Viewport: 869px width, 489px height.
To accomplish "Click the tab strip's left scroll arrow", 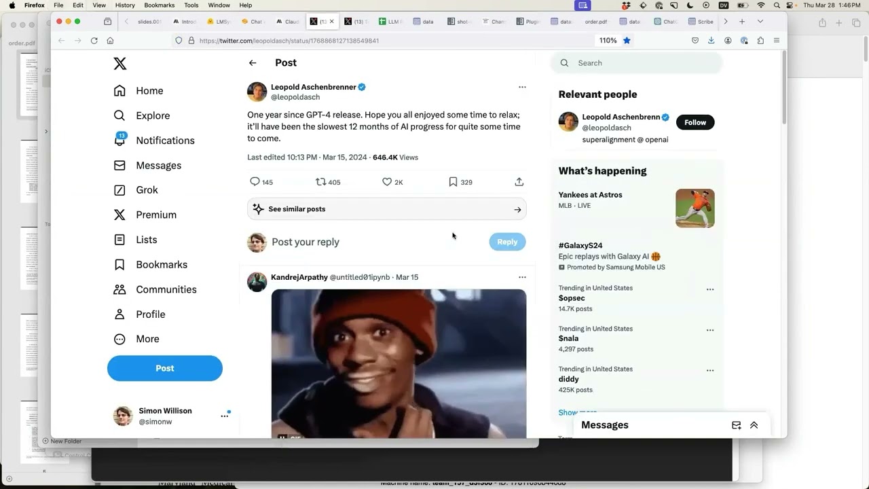I will point(126,22).
